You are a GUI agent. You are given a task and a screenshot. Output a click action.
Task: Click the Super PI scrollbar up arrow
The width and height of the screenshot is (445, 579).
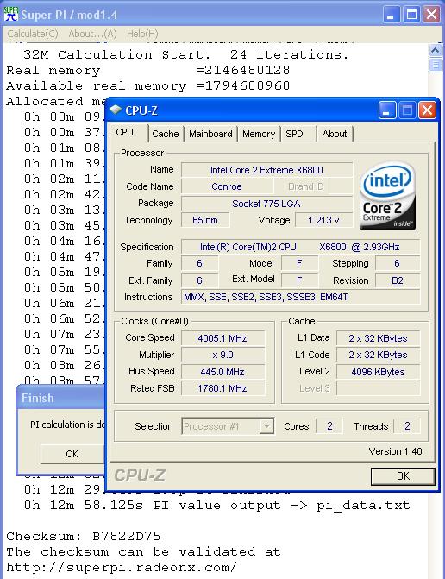436,50
